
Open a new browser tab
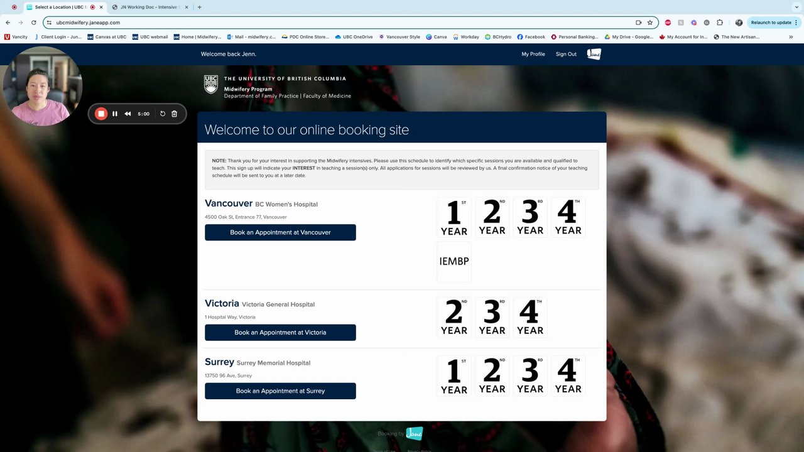tap(200, 8)
